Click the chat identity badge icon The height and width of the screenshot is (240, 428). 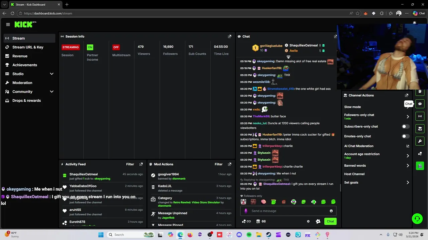click(x=318, y=221)
